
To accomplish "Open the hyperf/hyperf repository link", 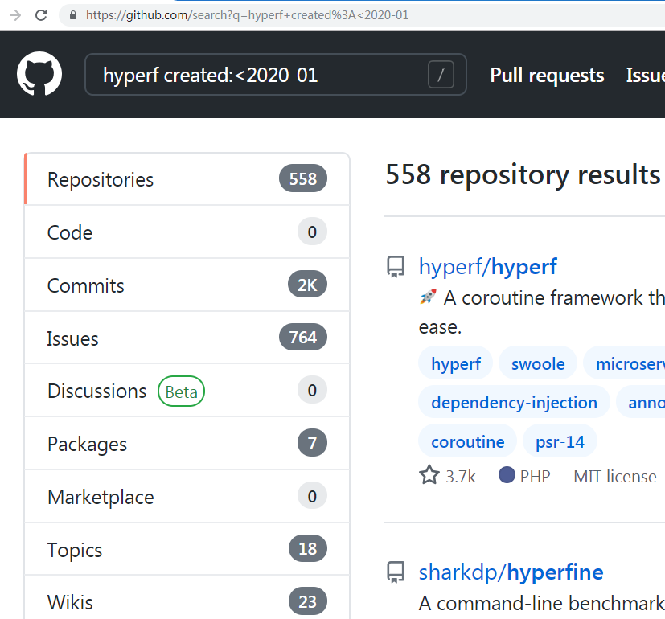I will coord(488,267).
